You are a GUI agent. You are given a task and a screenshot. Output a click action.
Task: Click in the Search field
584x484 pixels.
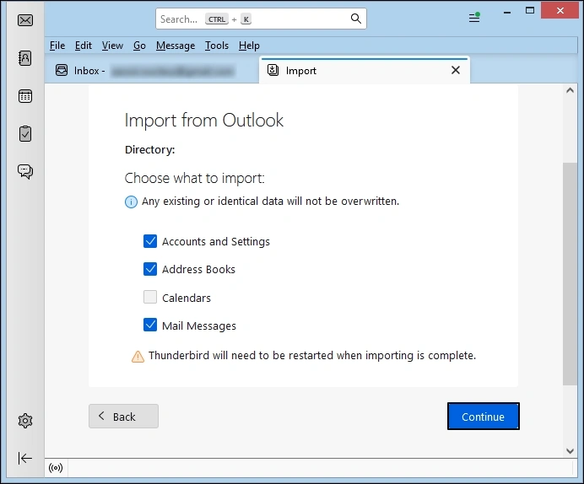click(261, 19)
